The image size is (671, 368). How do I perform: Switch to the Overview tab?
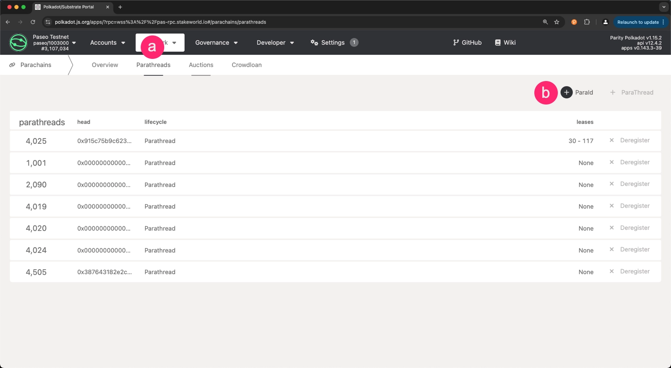pyautogui.click(x=105, y=65)
